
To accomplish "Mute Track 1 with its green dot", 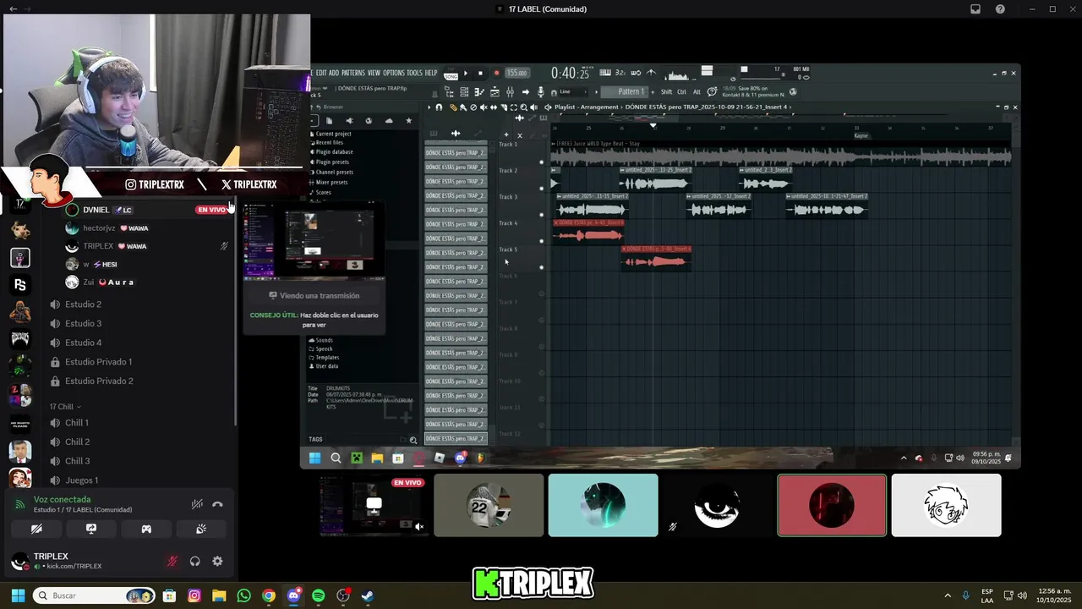I will (x=542, y=162).
